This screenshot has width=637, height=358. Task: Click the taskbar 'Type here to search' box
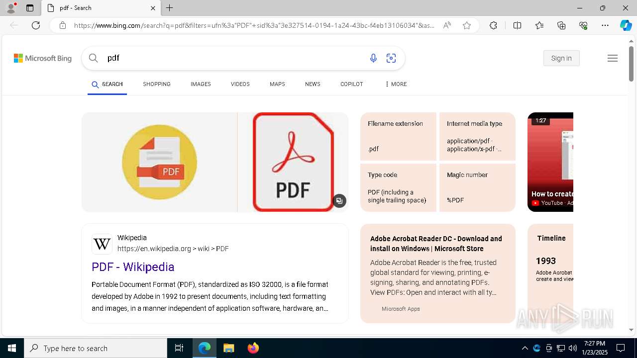tap(96, 348)
